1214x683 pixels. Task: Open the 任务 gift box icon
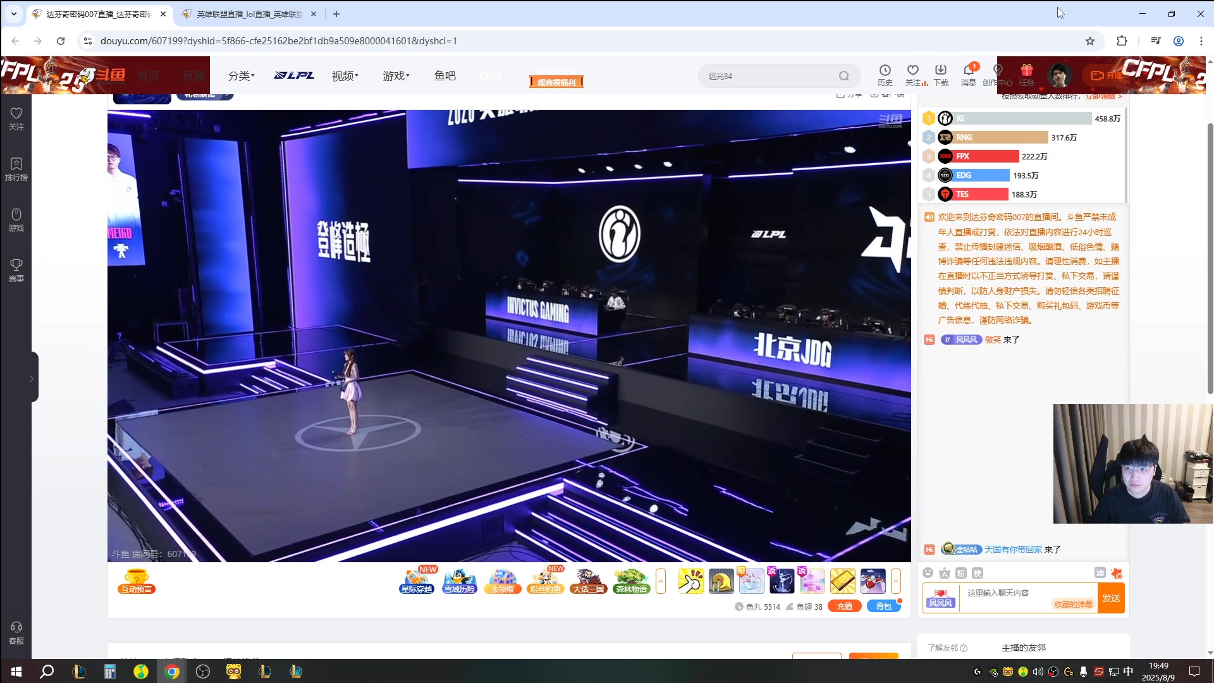point(1027,75)
